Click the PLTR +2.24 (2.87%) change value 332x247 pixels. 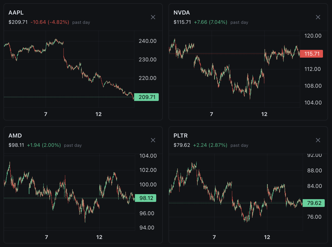210,145
